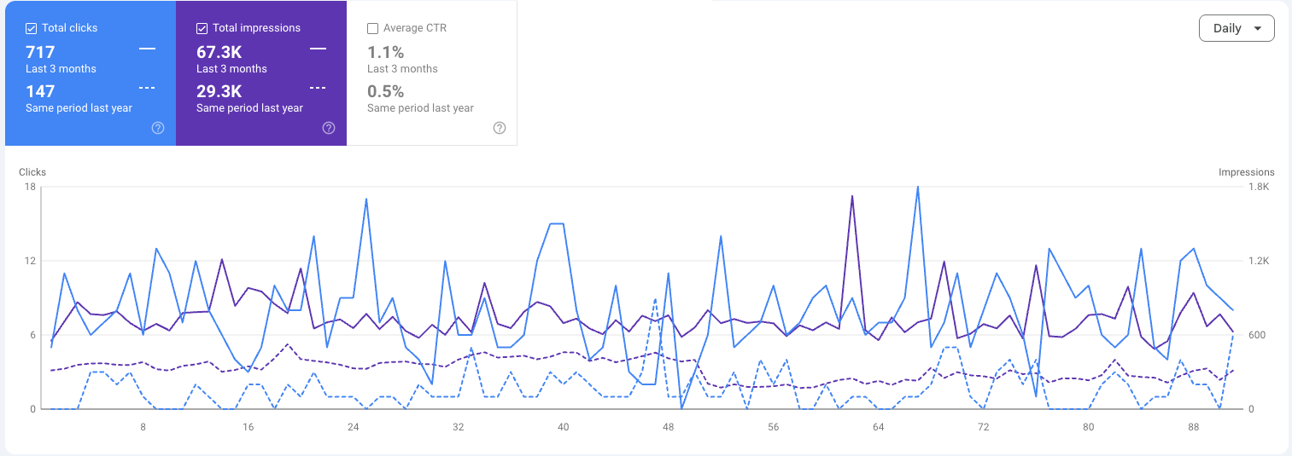Open the Daily granularity dropdown
Viewport: 1292px width, 456px height.
[x=1236, y=28]
